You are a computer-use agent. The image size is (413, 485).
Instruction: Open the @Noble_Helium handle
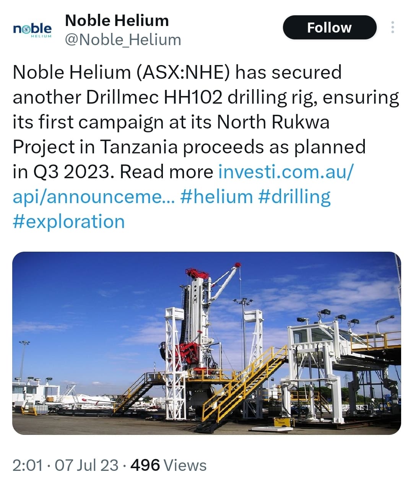click(123, 40)
